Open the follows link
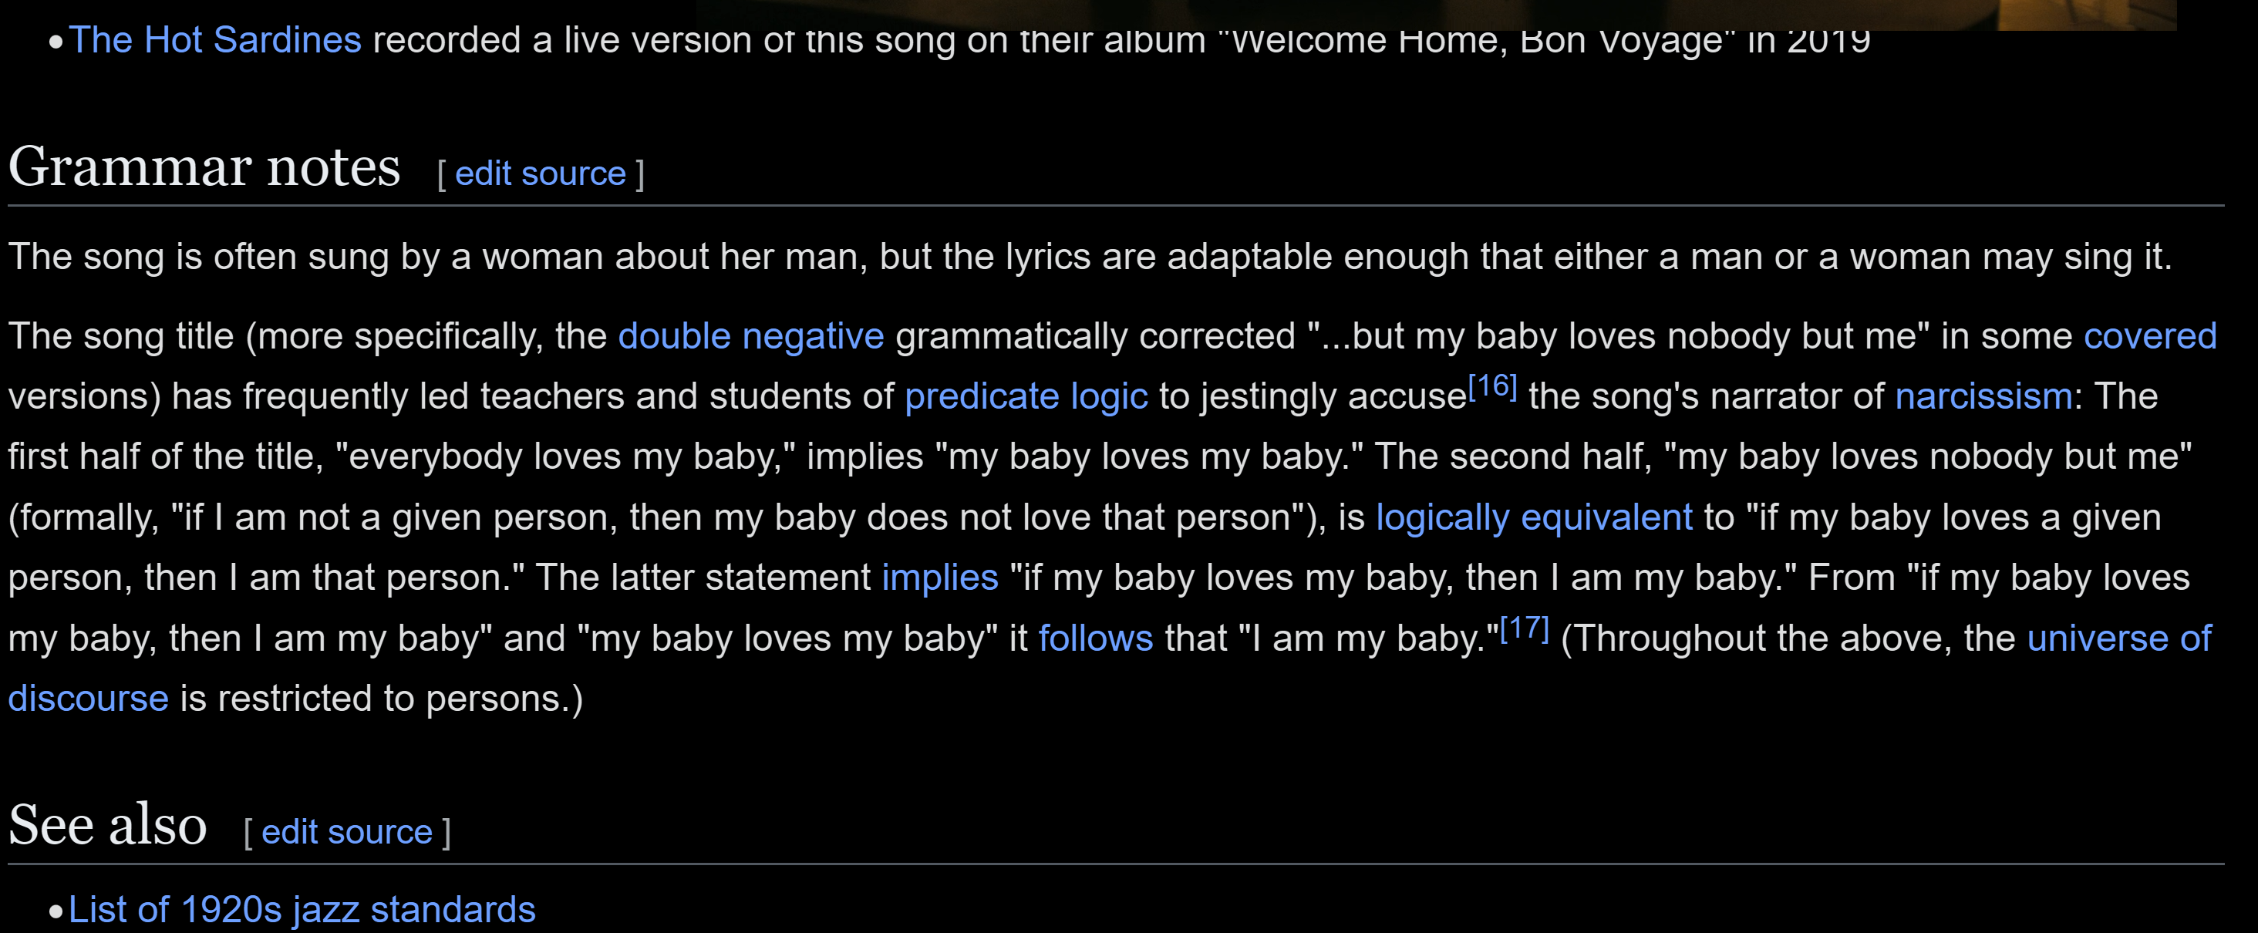The image size is (2258, 933). click(x=1095, y=638)
